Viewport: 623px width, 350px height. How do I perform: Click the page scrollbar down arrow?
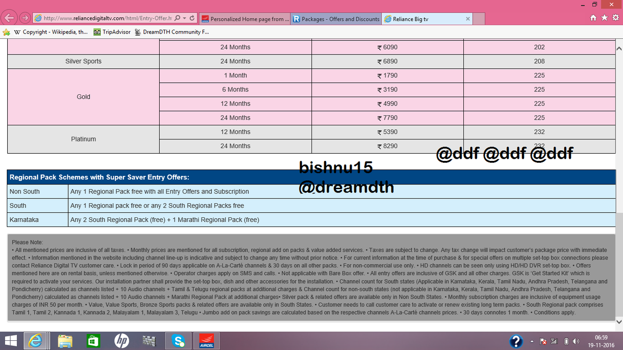619,321
